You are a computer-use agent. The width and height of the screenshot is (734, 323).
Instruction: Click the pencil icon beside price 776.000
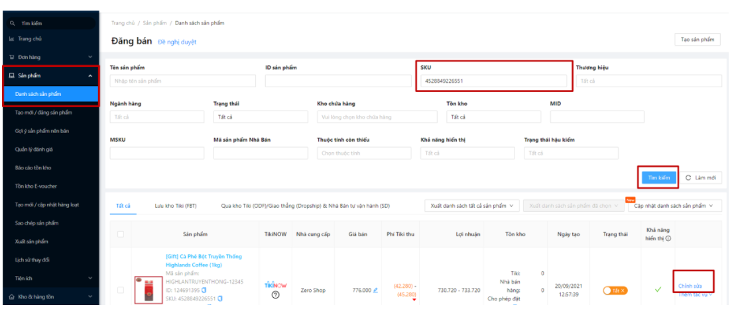click(x=375, y=290)
